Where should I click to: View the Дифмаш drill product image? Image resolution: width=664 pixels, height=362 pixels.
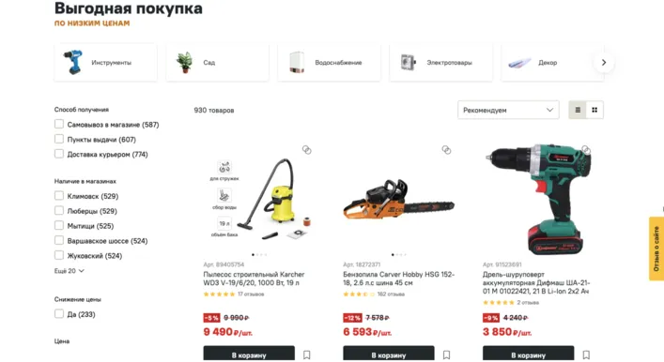pos(537,199)
